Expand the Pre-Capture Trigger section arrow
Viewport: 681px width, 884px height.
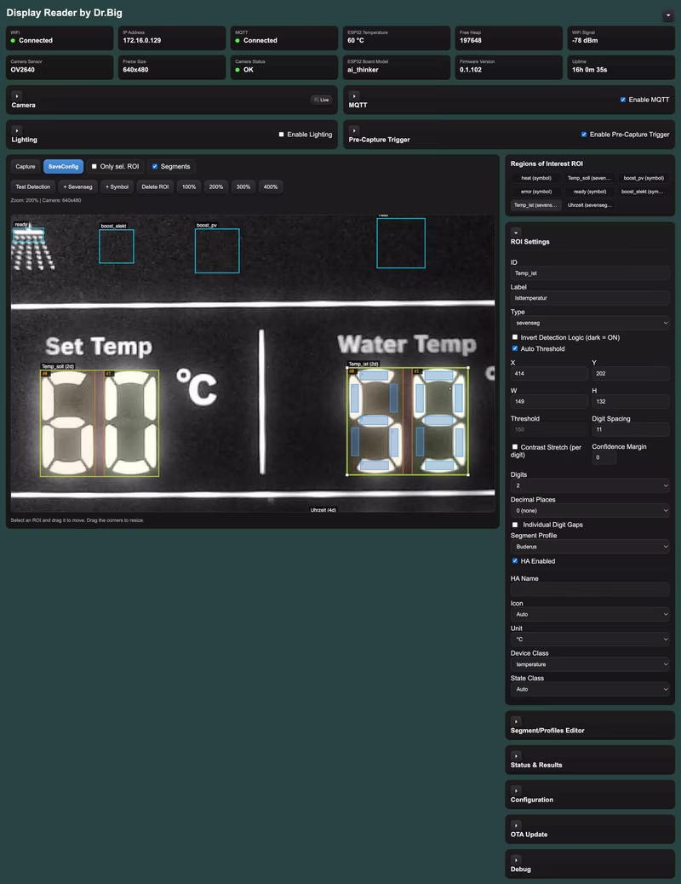click(354, 130)
